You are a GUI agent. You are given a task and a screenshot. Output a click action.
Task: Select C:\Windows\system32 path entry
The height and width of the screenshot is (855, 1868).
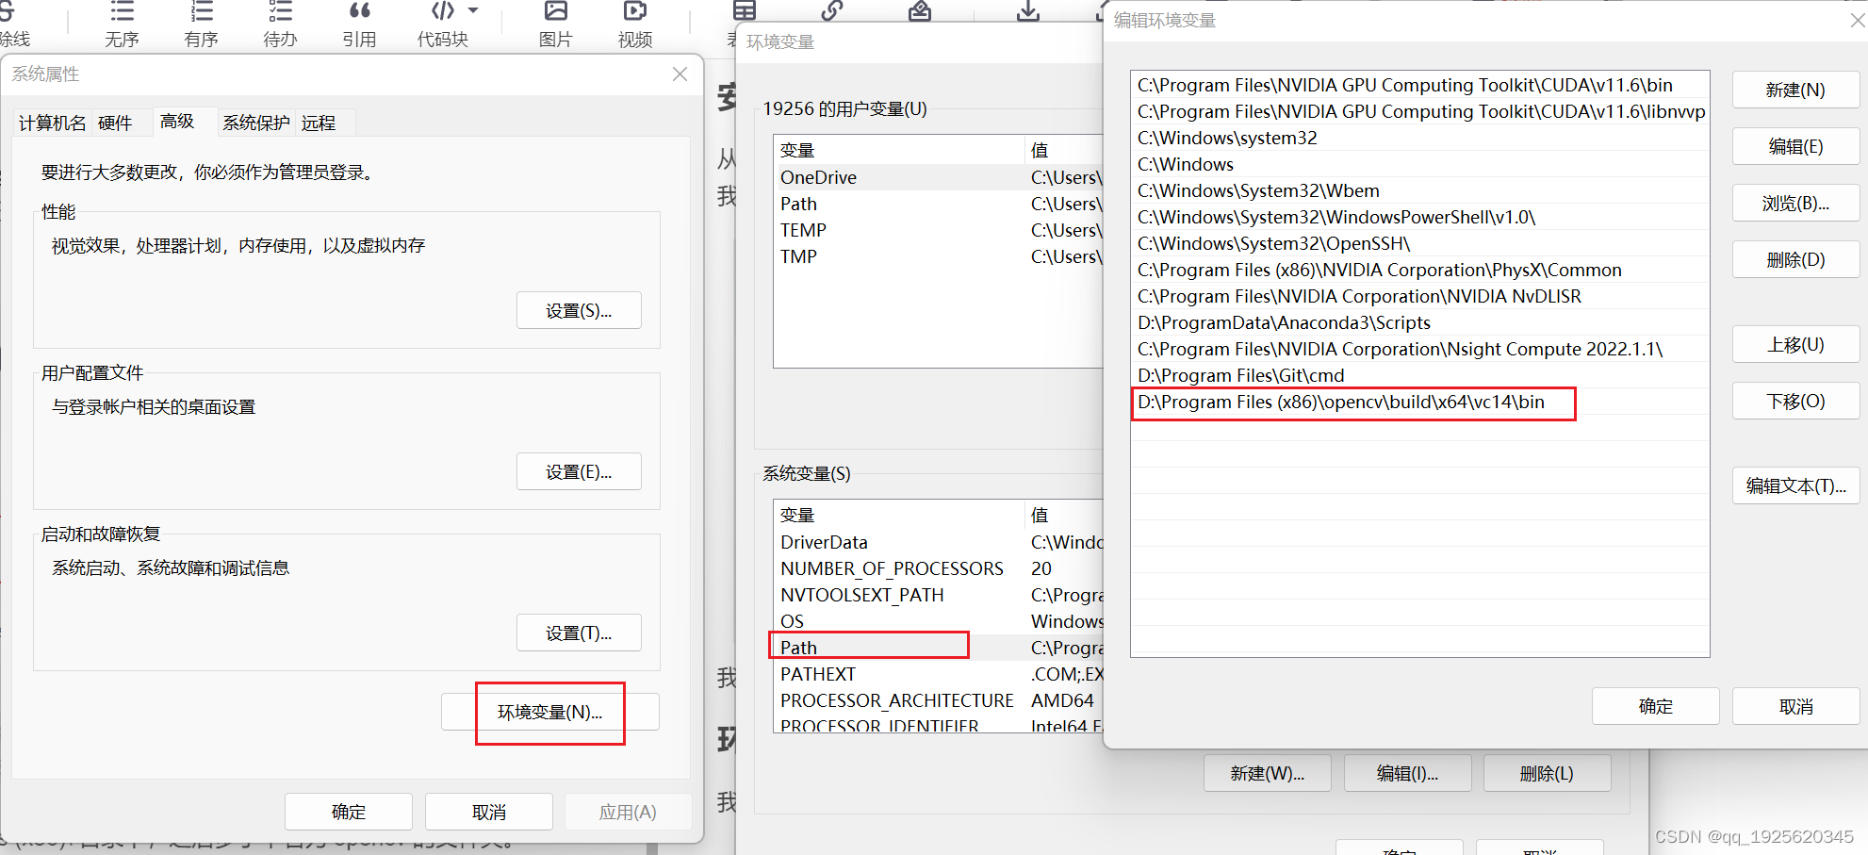[1420, 138]
